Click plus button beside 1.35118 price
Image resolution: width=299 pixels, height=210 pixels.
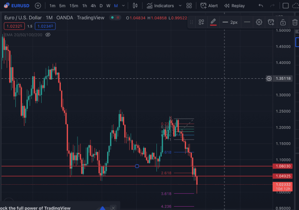click(269, 78)
